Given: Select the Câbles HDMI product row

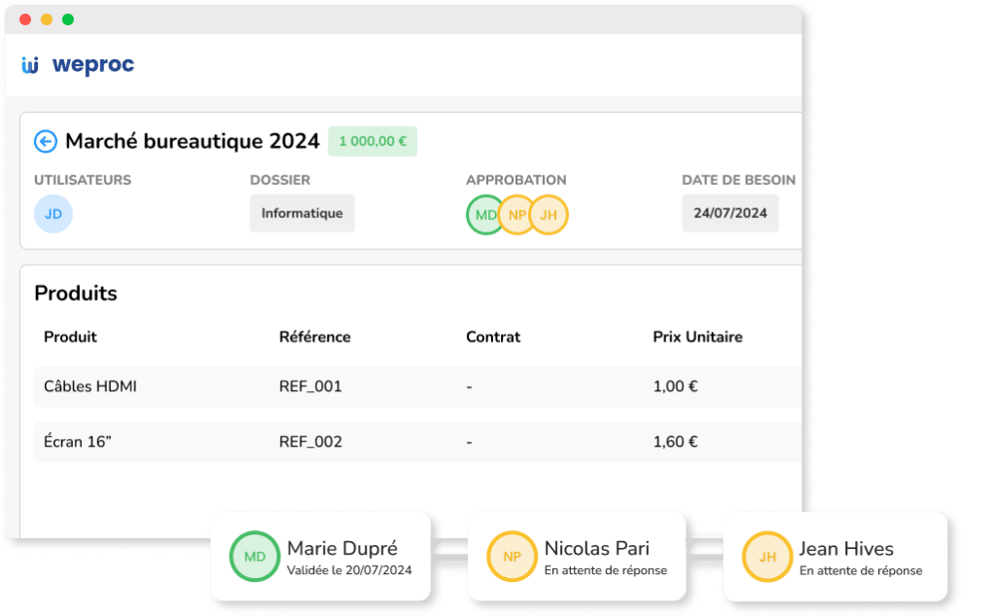Looking at the screenshot, I should coord(90,386).
